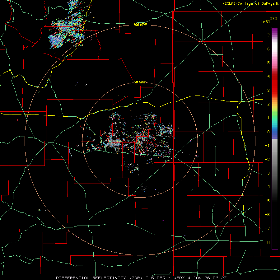Screen dimensions: 280x280
Task: Click the -1 tick label on color scale
Action: (x=267, y=146)
